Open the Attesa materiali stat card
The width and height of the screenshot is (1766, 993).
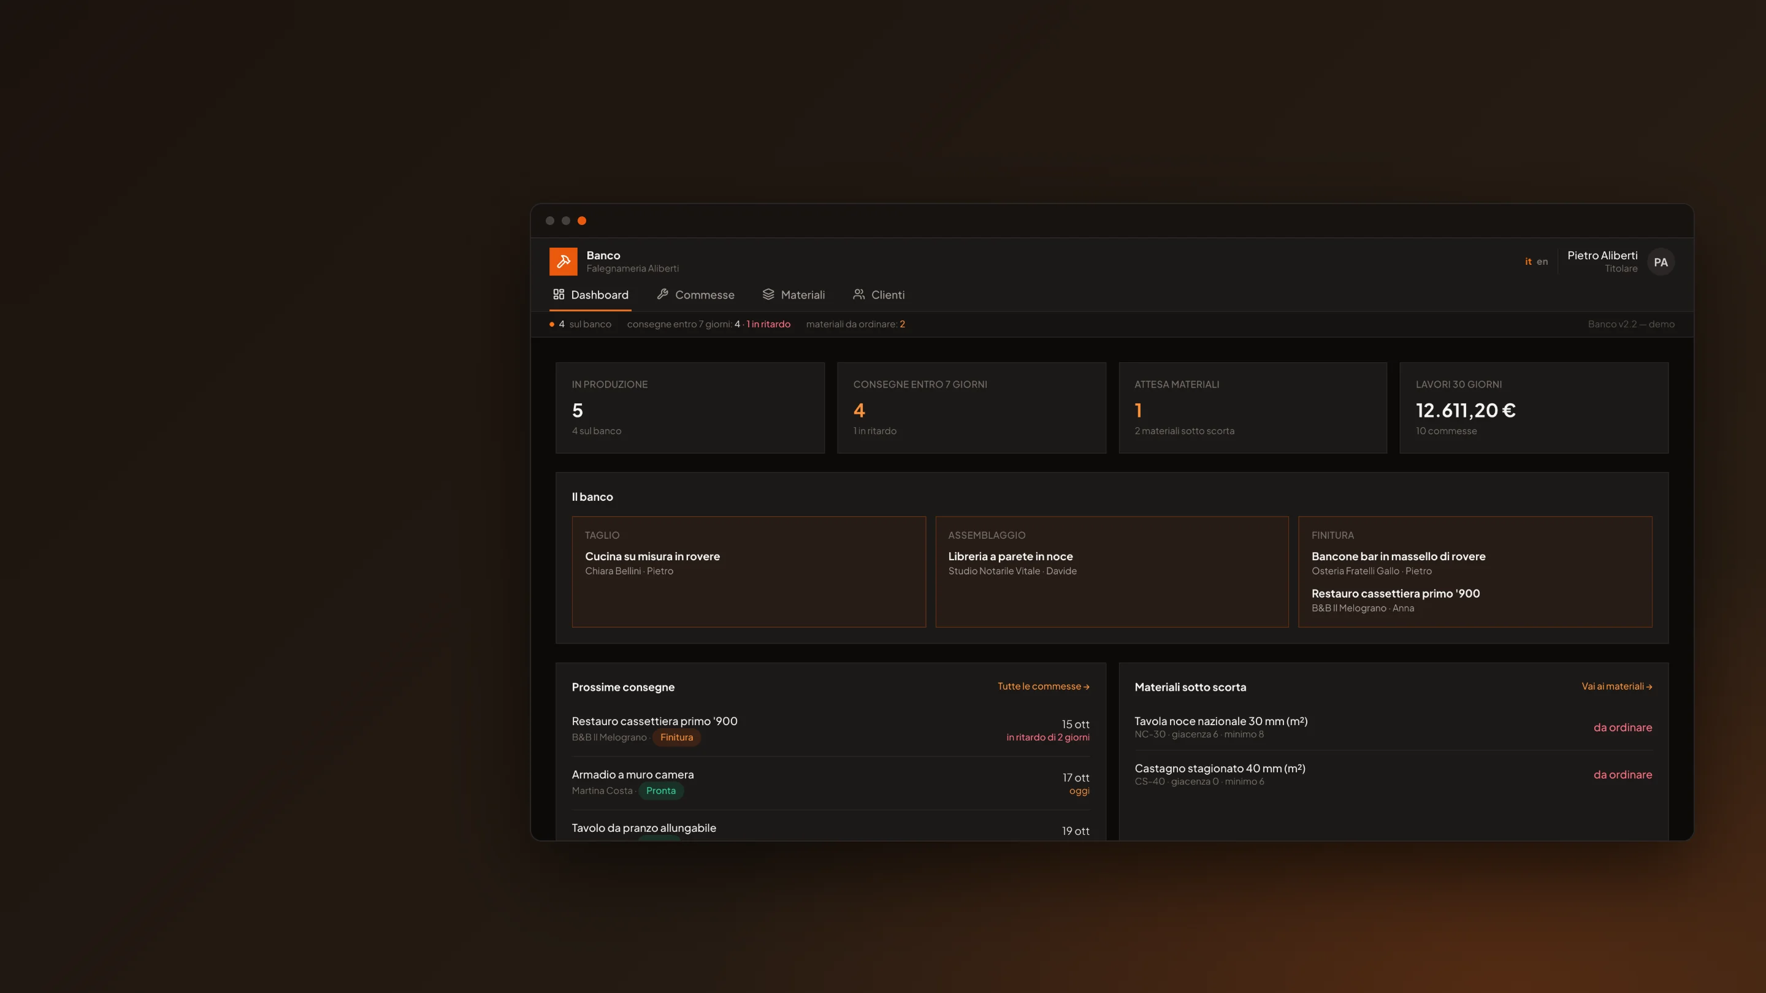click(1253, 408)
